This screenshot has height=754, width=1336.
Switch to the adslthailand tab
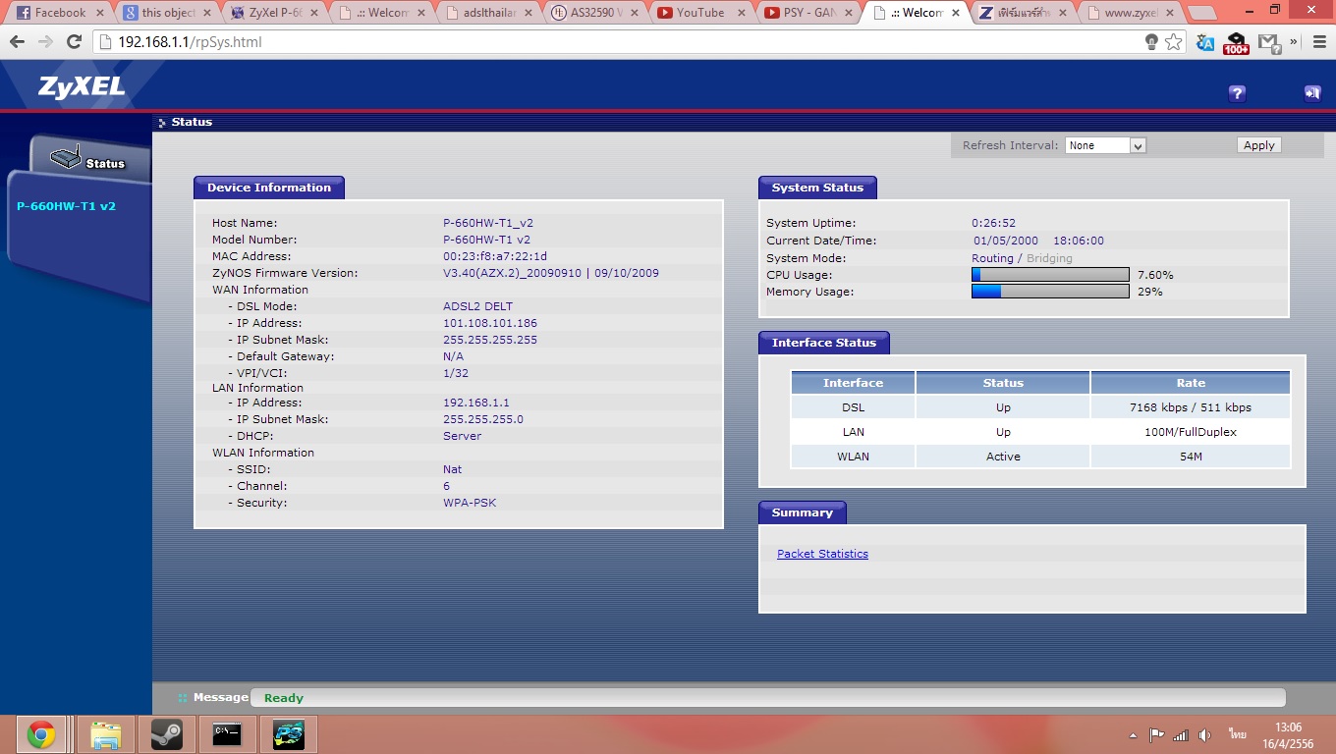pyautogui.click(x=486, y=13)
